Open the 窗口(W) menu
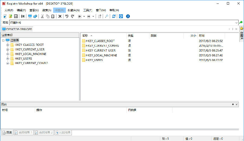Screen dimensions: 244x141 101,10
